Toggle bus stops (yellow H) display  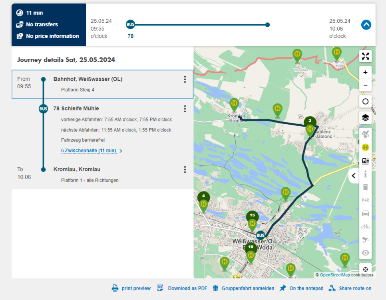coord(365,147)
